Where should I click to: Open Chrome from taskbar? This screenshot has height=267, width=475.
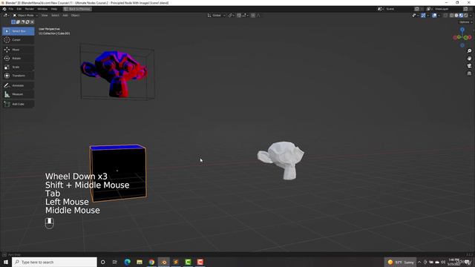click(x=151, y=262)
